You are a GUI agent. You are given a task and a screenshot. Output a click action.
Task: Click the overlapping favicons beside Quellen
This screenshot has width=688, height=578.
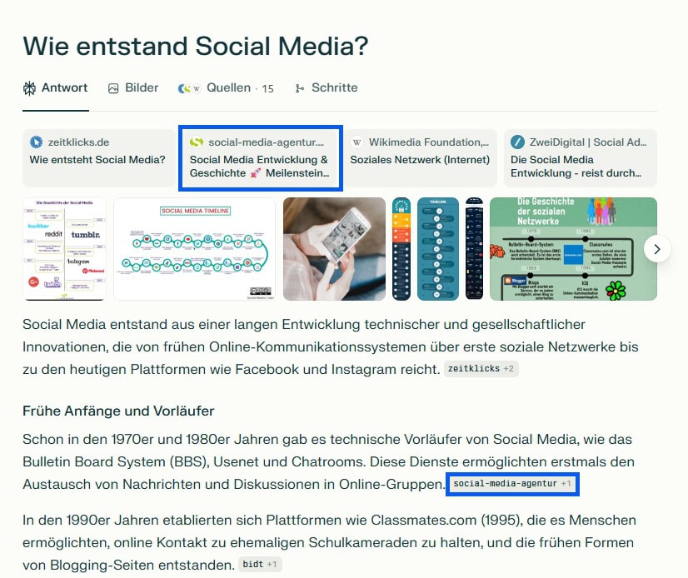point(190,87)
